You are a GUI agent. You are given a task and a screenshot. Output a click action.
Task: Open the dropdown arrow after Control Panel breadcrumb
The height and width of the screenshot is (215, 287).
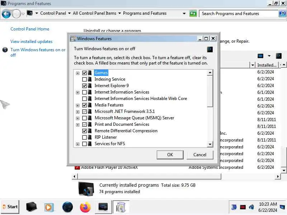coord(69,13)
